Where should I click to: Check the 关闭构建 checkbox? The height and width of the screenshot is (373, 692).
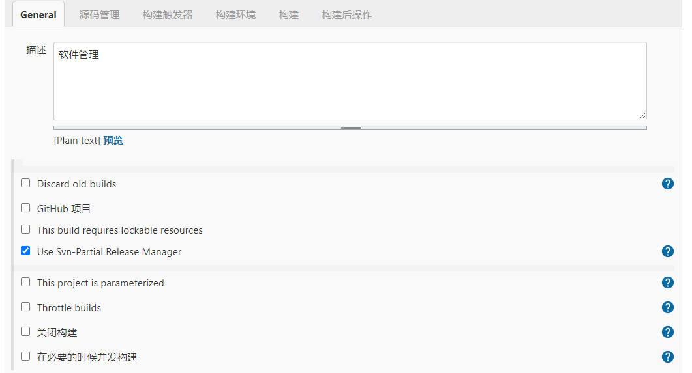pos(25,331)
